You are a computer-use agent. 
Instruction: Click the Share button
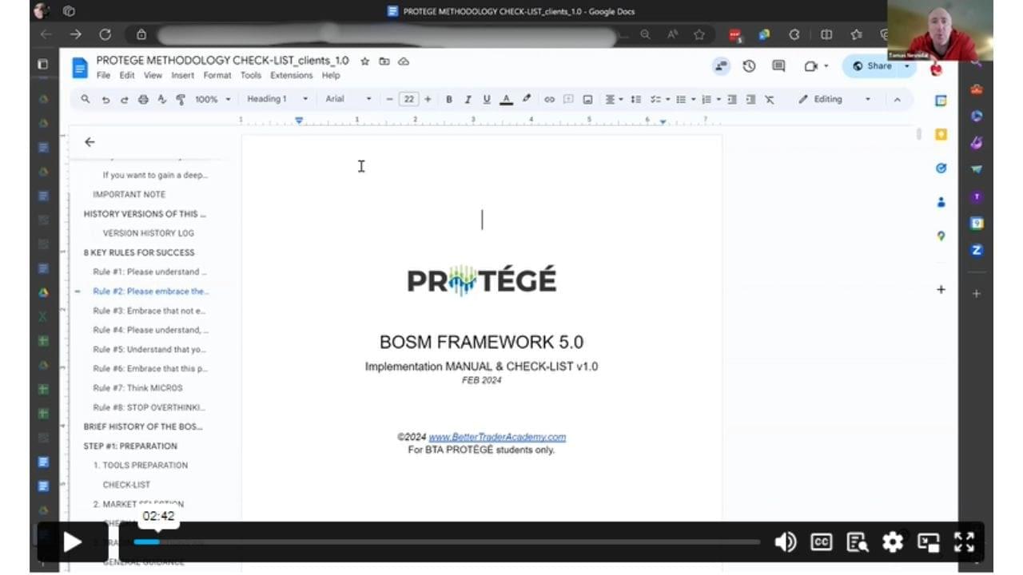tap(873, 66)
